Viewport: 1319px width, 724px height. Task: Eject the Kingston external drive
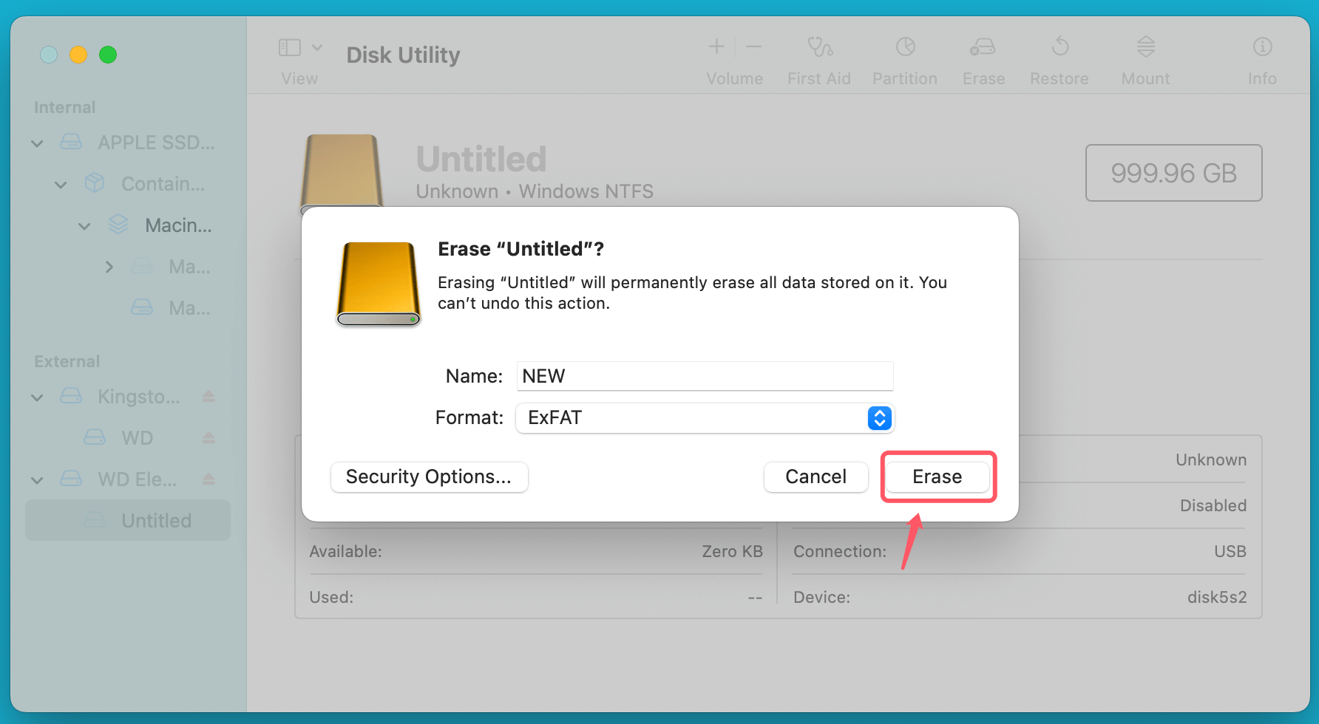point(208,397)
